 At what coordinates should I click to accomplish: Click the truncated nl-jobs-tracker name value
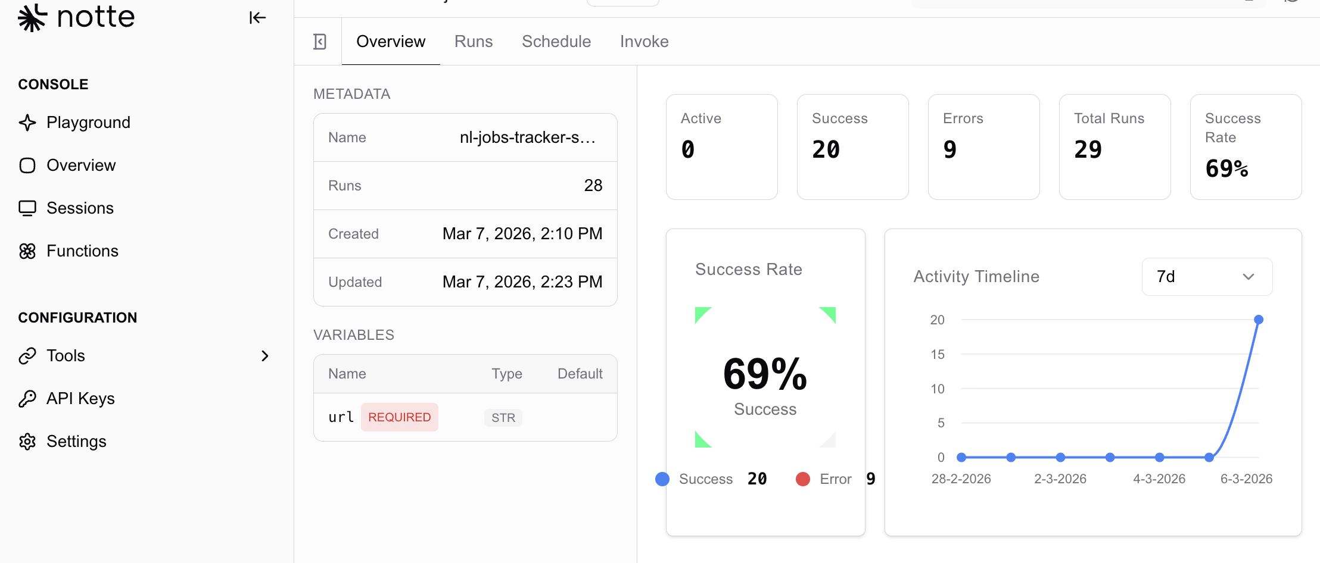tap(527, 137)
